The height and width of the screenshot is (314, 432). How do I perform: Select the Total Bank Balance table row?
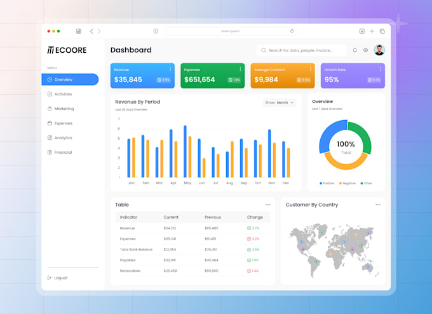pos(192,250)
